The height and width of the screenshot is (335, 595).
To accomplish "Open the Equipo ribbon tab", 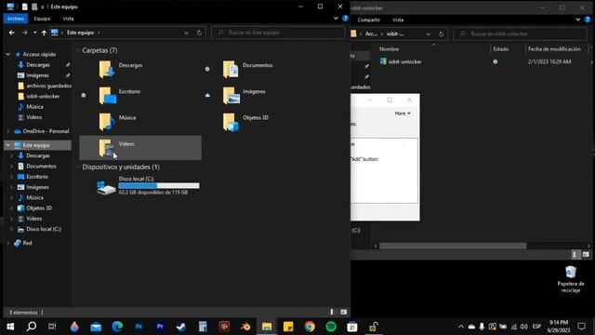I will [42, 19].
